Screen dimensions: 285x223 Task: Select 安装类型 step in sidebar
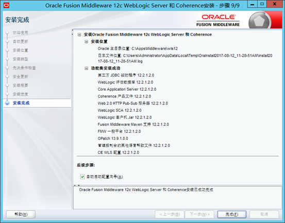click(x=21, y=59)
